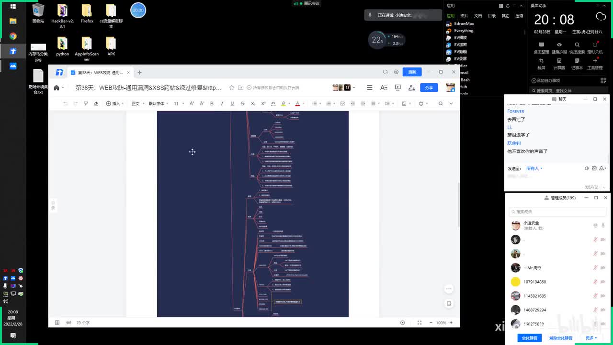The width and height of the screenshot is (613, 345).
Task: Click 解除全体静音 unmute all button
Action: 561,338
